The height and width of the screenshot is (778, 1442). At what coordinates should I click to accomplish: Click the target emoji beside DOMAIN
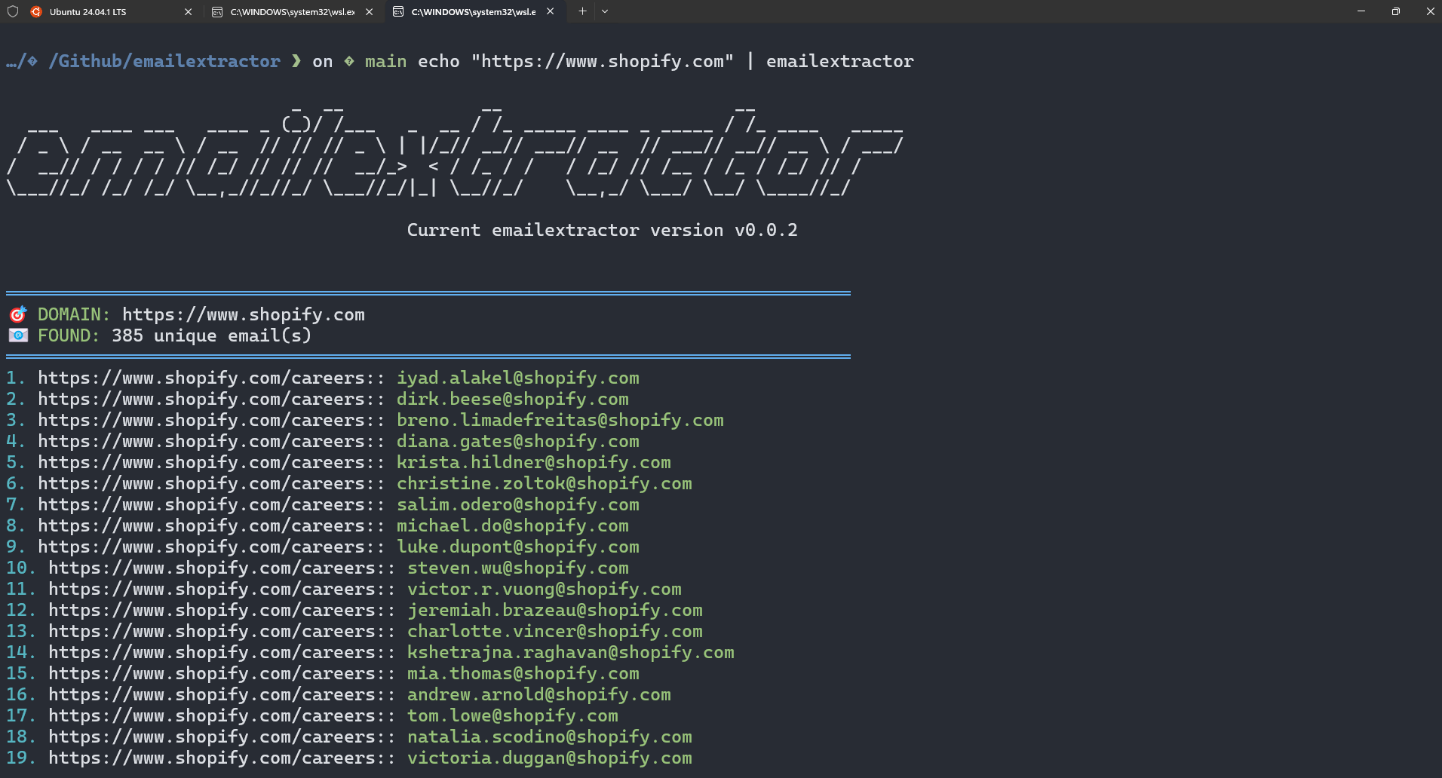[x=18, y=314]
